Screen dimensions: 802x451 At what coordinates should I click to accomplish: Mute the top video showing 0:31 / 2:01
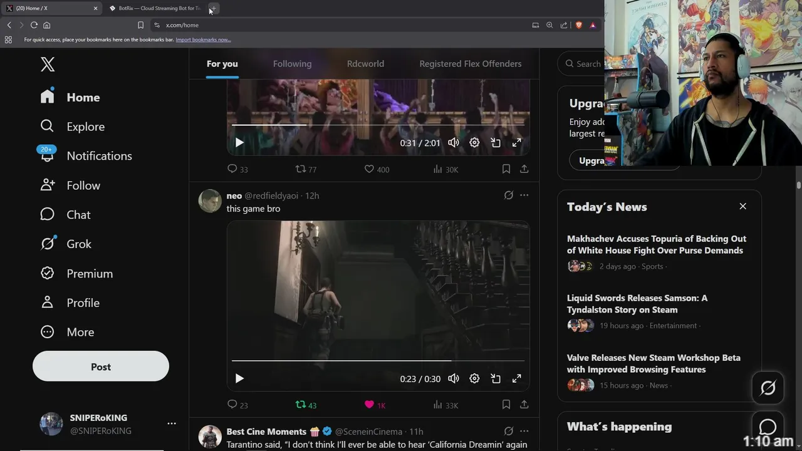(454, 143)
